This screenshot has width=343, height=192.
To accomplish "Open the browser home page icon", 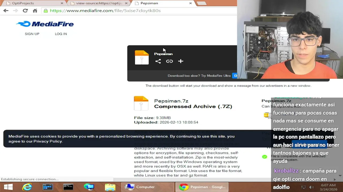I will [x=35, y=11].
